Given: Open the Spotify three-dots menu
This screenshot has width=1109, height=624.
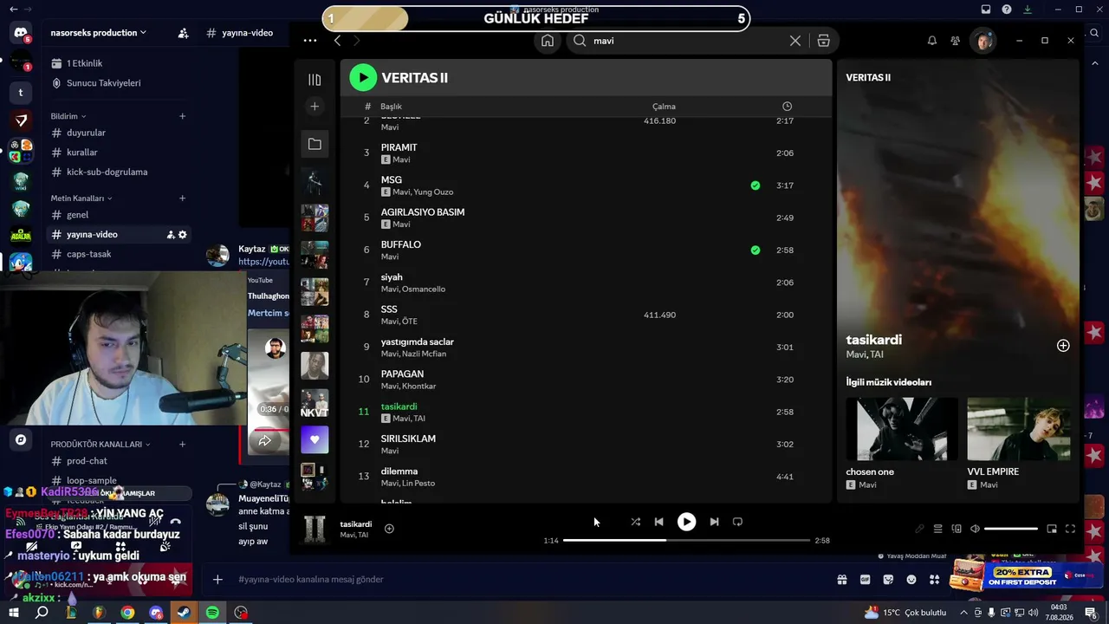Looking at the screenshot, I should pos(310,41).
